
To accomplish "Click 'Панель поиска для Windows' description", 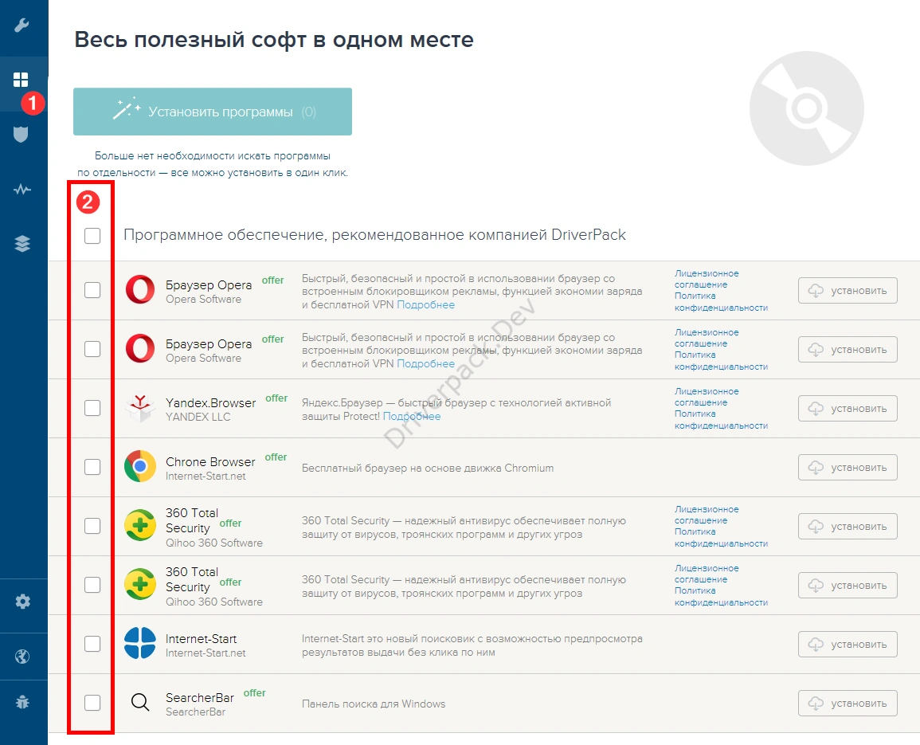I will point(373,704).
